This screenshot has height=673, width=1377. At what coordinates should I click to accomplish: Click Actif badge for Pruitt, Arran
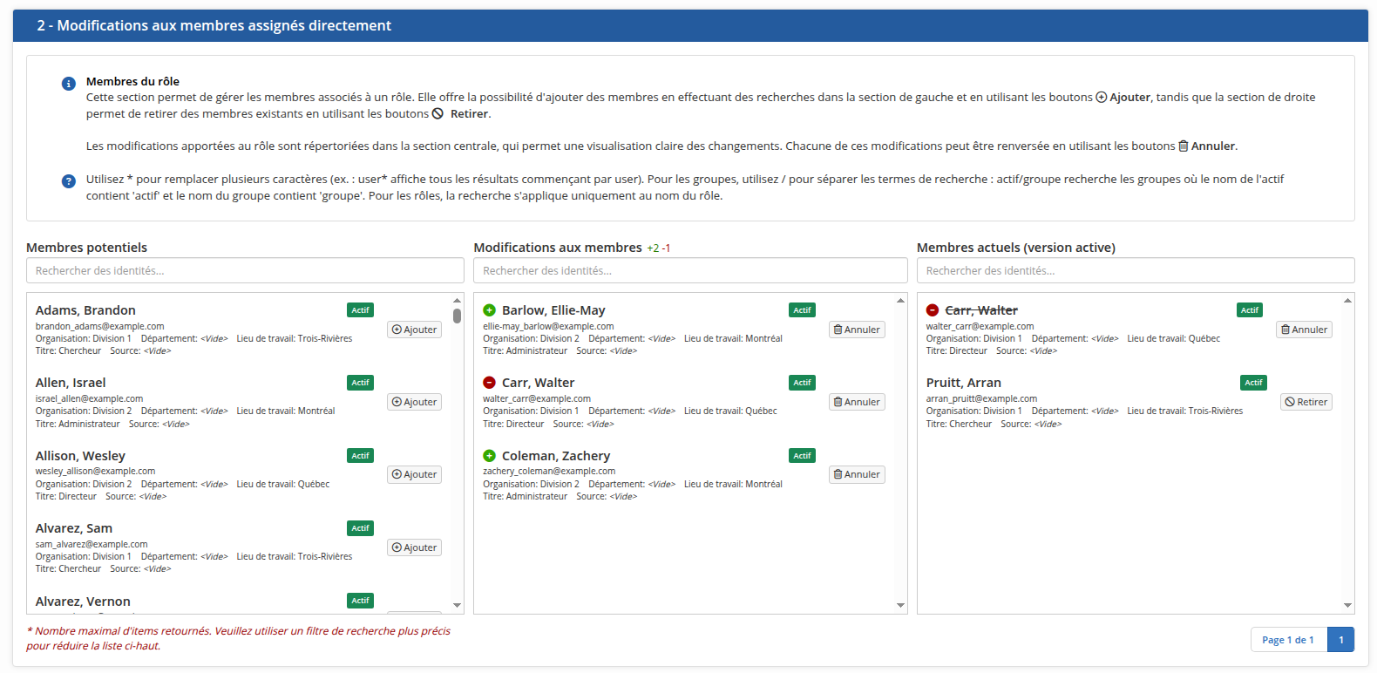pos(1253,383)
